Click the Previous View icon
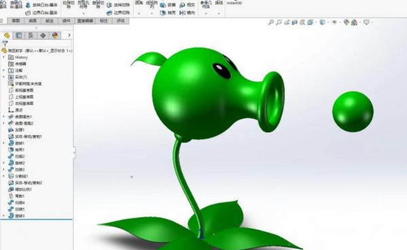The width and height of the screenshot is (407, 250). click(x=287, y=22)
